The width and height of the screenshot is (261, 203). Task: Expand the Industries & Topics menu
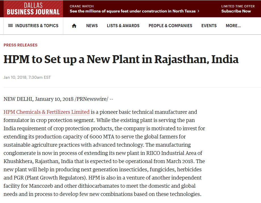[x=33, y=26]
